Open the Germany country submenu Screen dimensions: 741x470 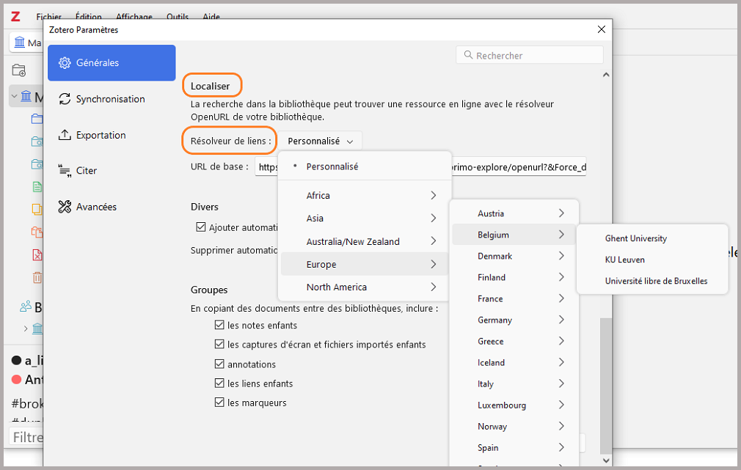click(514, 320)
